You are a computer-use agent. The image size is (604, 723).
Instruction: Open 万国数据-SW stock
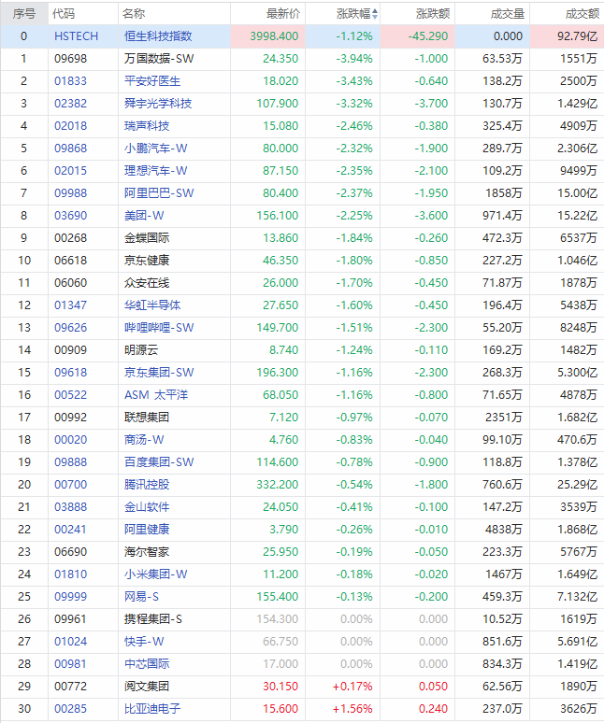click(x=159, y=59)
